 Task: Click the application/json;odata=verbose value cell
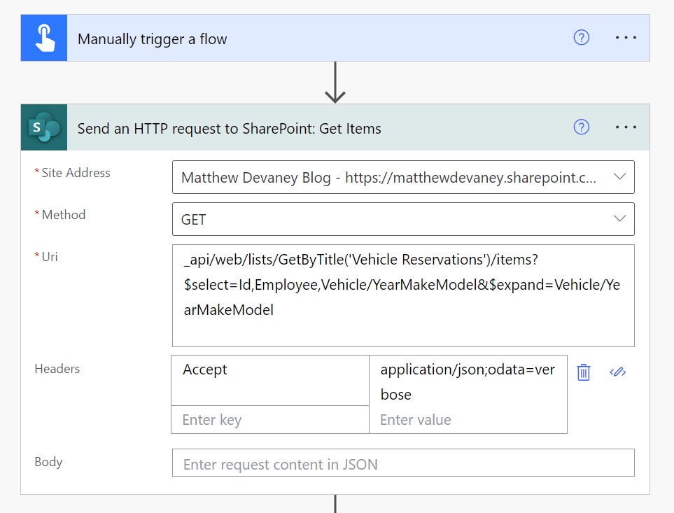[468, 380]
